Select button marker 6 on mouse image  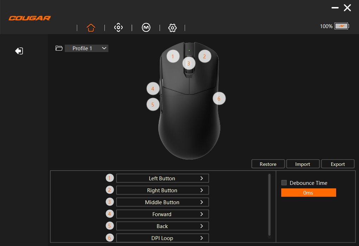coord(219,99)
